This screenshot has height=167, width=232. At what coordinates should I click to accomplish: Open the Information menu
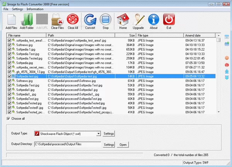[35, 9]
